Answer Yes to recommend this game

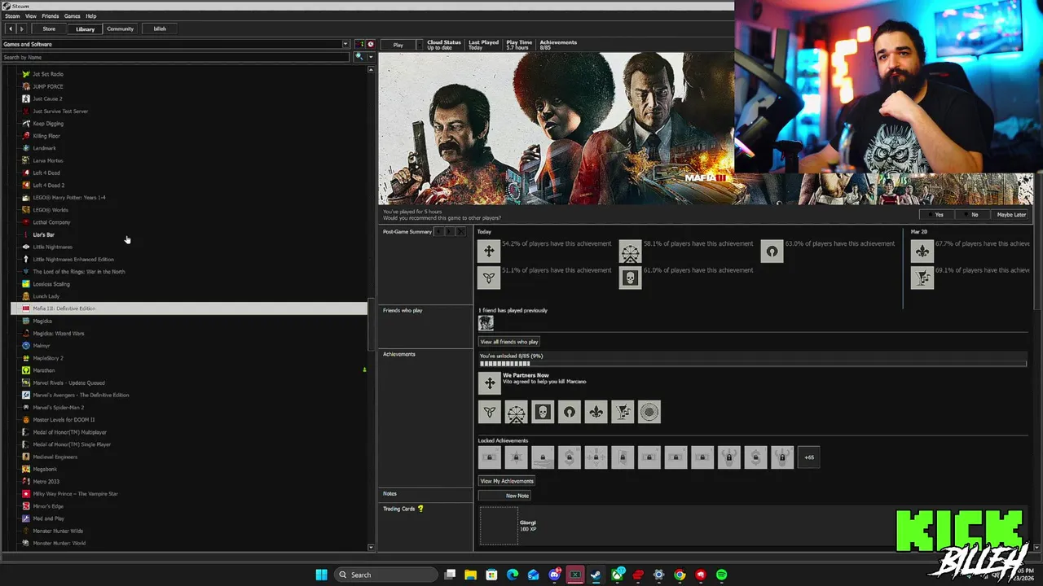click(x=936, y=215)
